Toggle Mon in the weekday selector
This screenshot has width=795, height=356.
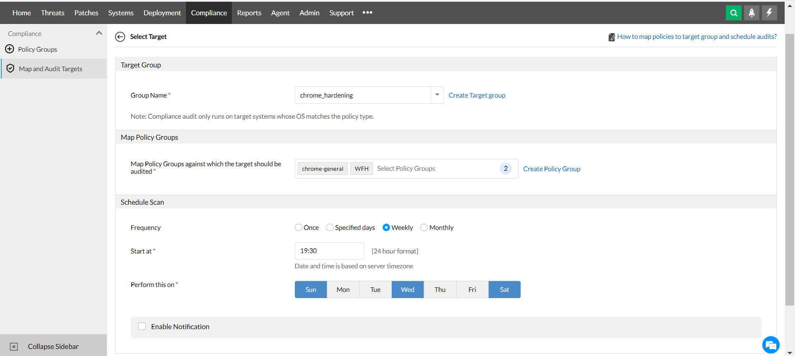pyautogui.click(x=343, y=289)
